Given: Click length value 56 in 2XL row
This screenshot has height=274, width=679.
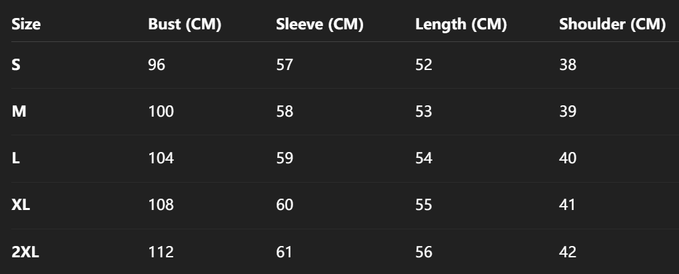Looking at the screenshot, I should point(424,252).
